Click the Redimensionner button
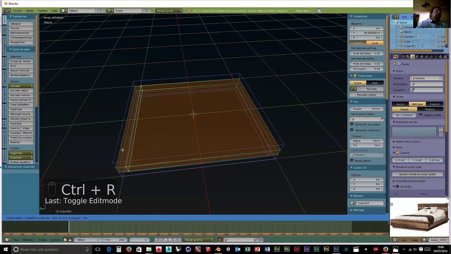Screen dimensions: 451x254 [x=21, y=33]
